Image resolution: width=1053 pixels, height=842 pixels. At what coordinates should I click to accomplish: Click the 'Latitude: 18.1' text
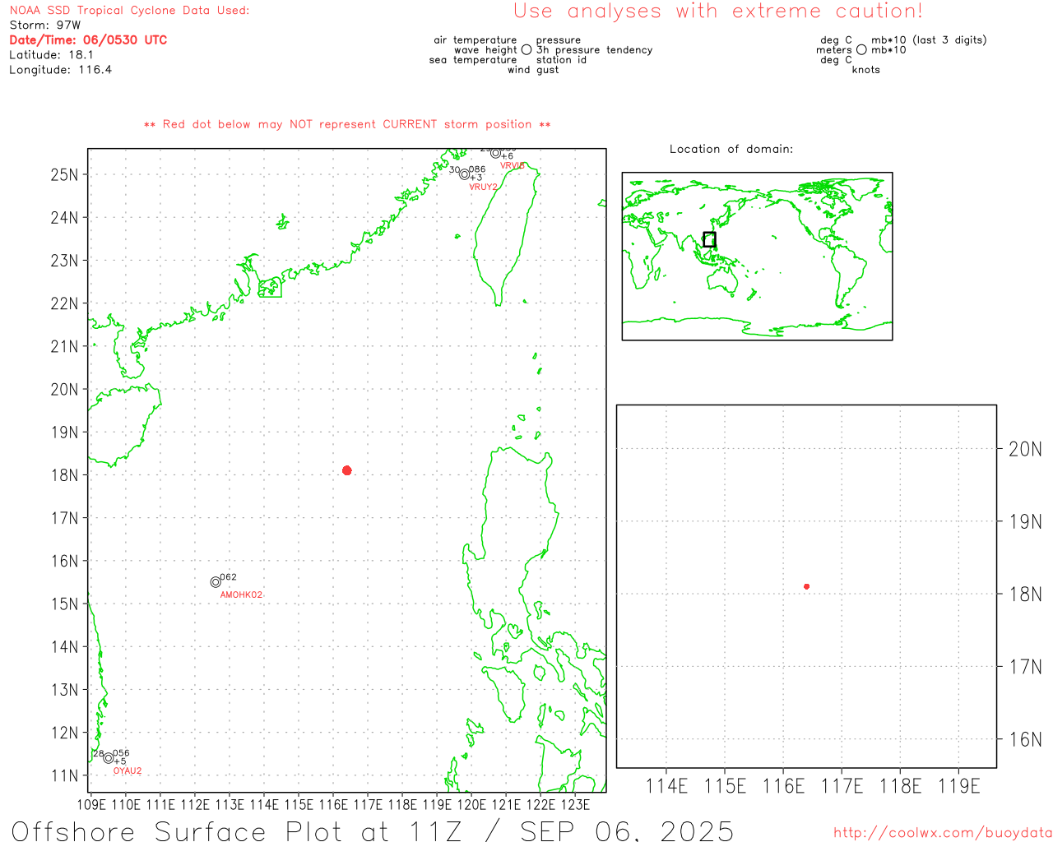coord(51,55)
